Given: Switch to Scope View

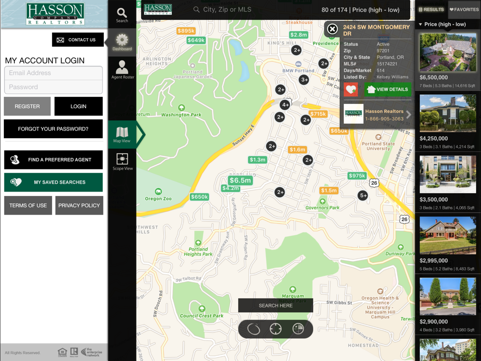Looking at the screenshot, I should pos(122,162).
